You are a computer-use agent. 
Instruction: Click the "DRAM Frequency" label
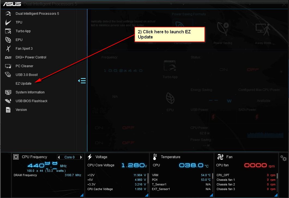tap(25, 175)
